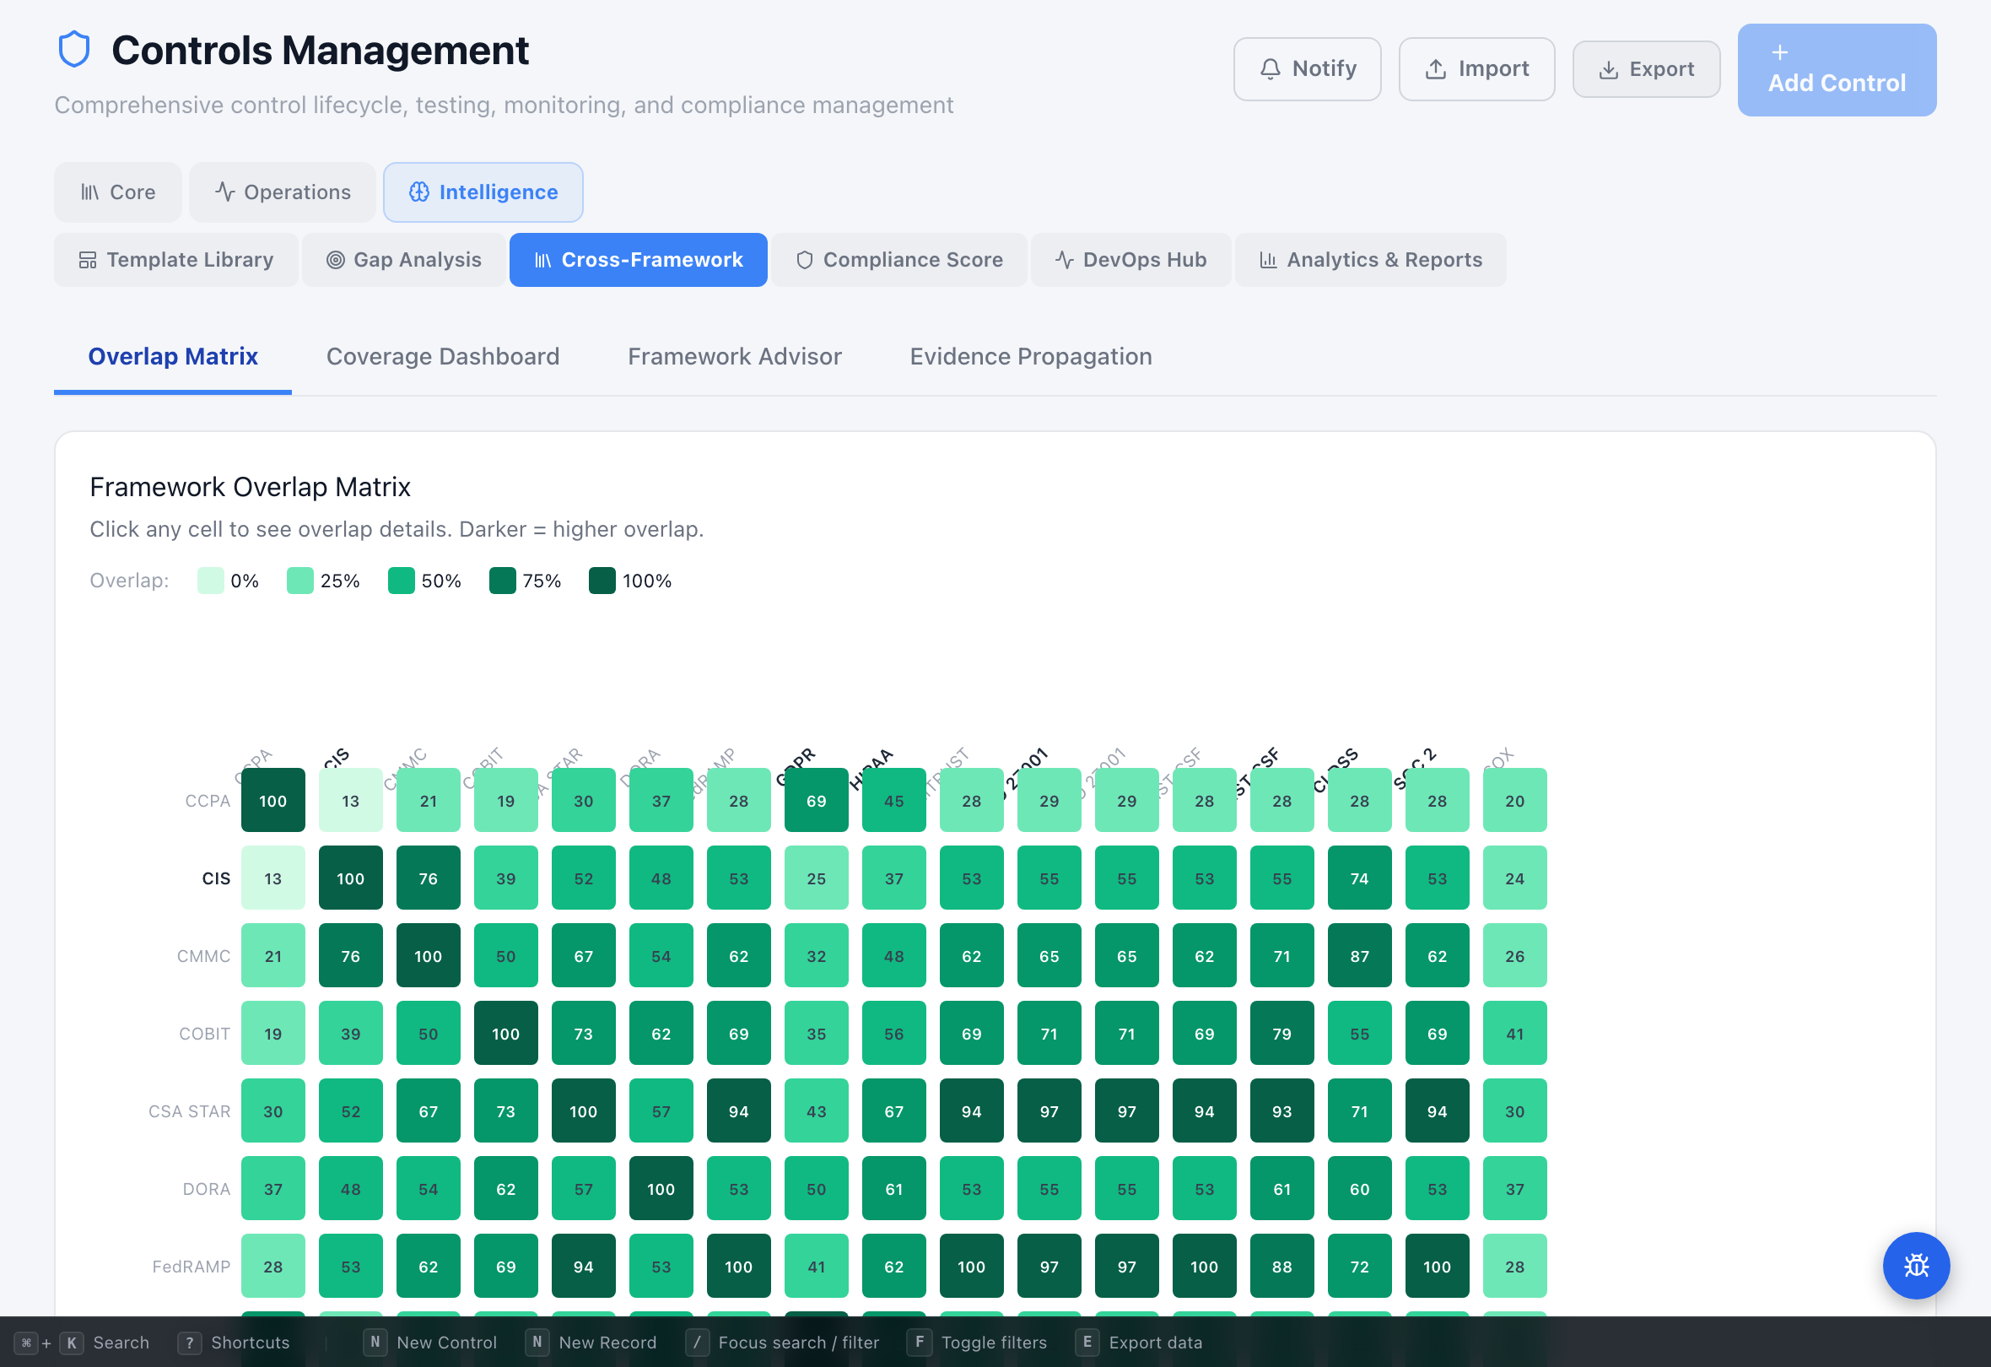
Task: Click the DevOps Hub pulse icon
Action: (1063, 260)
